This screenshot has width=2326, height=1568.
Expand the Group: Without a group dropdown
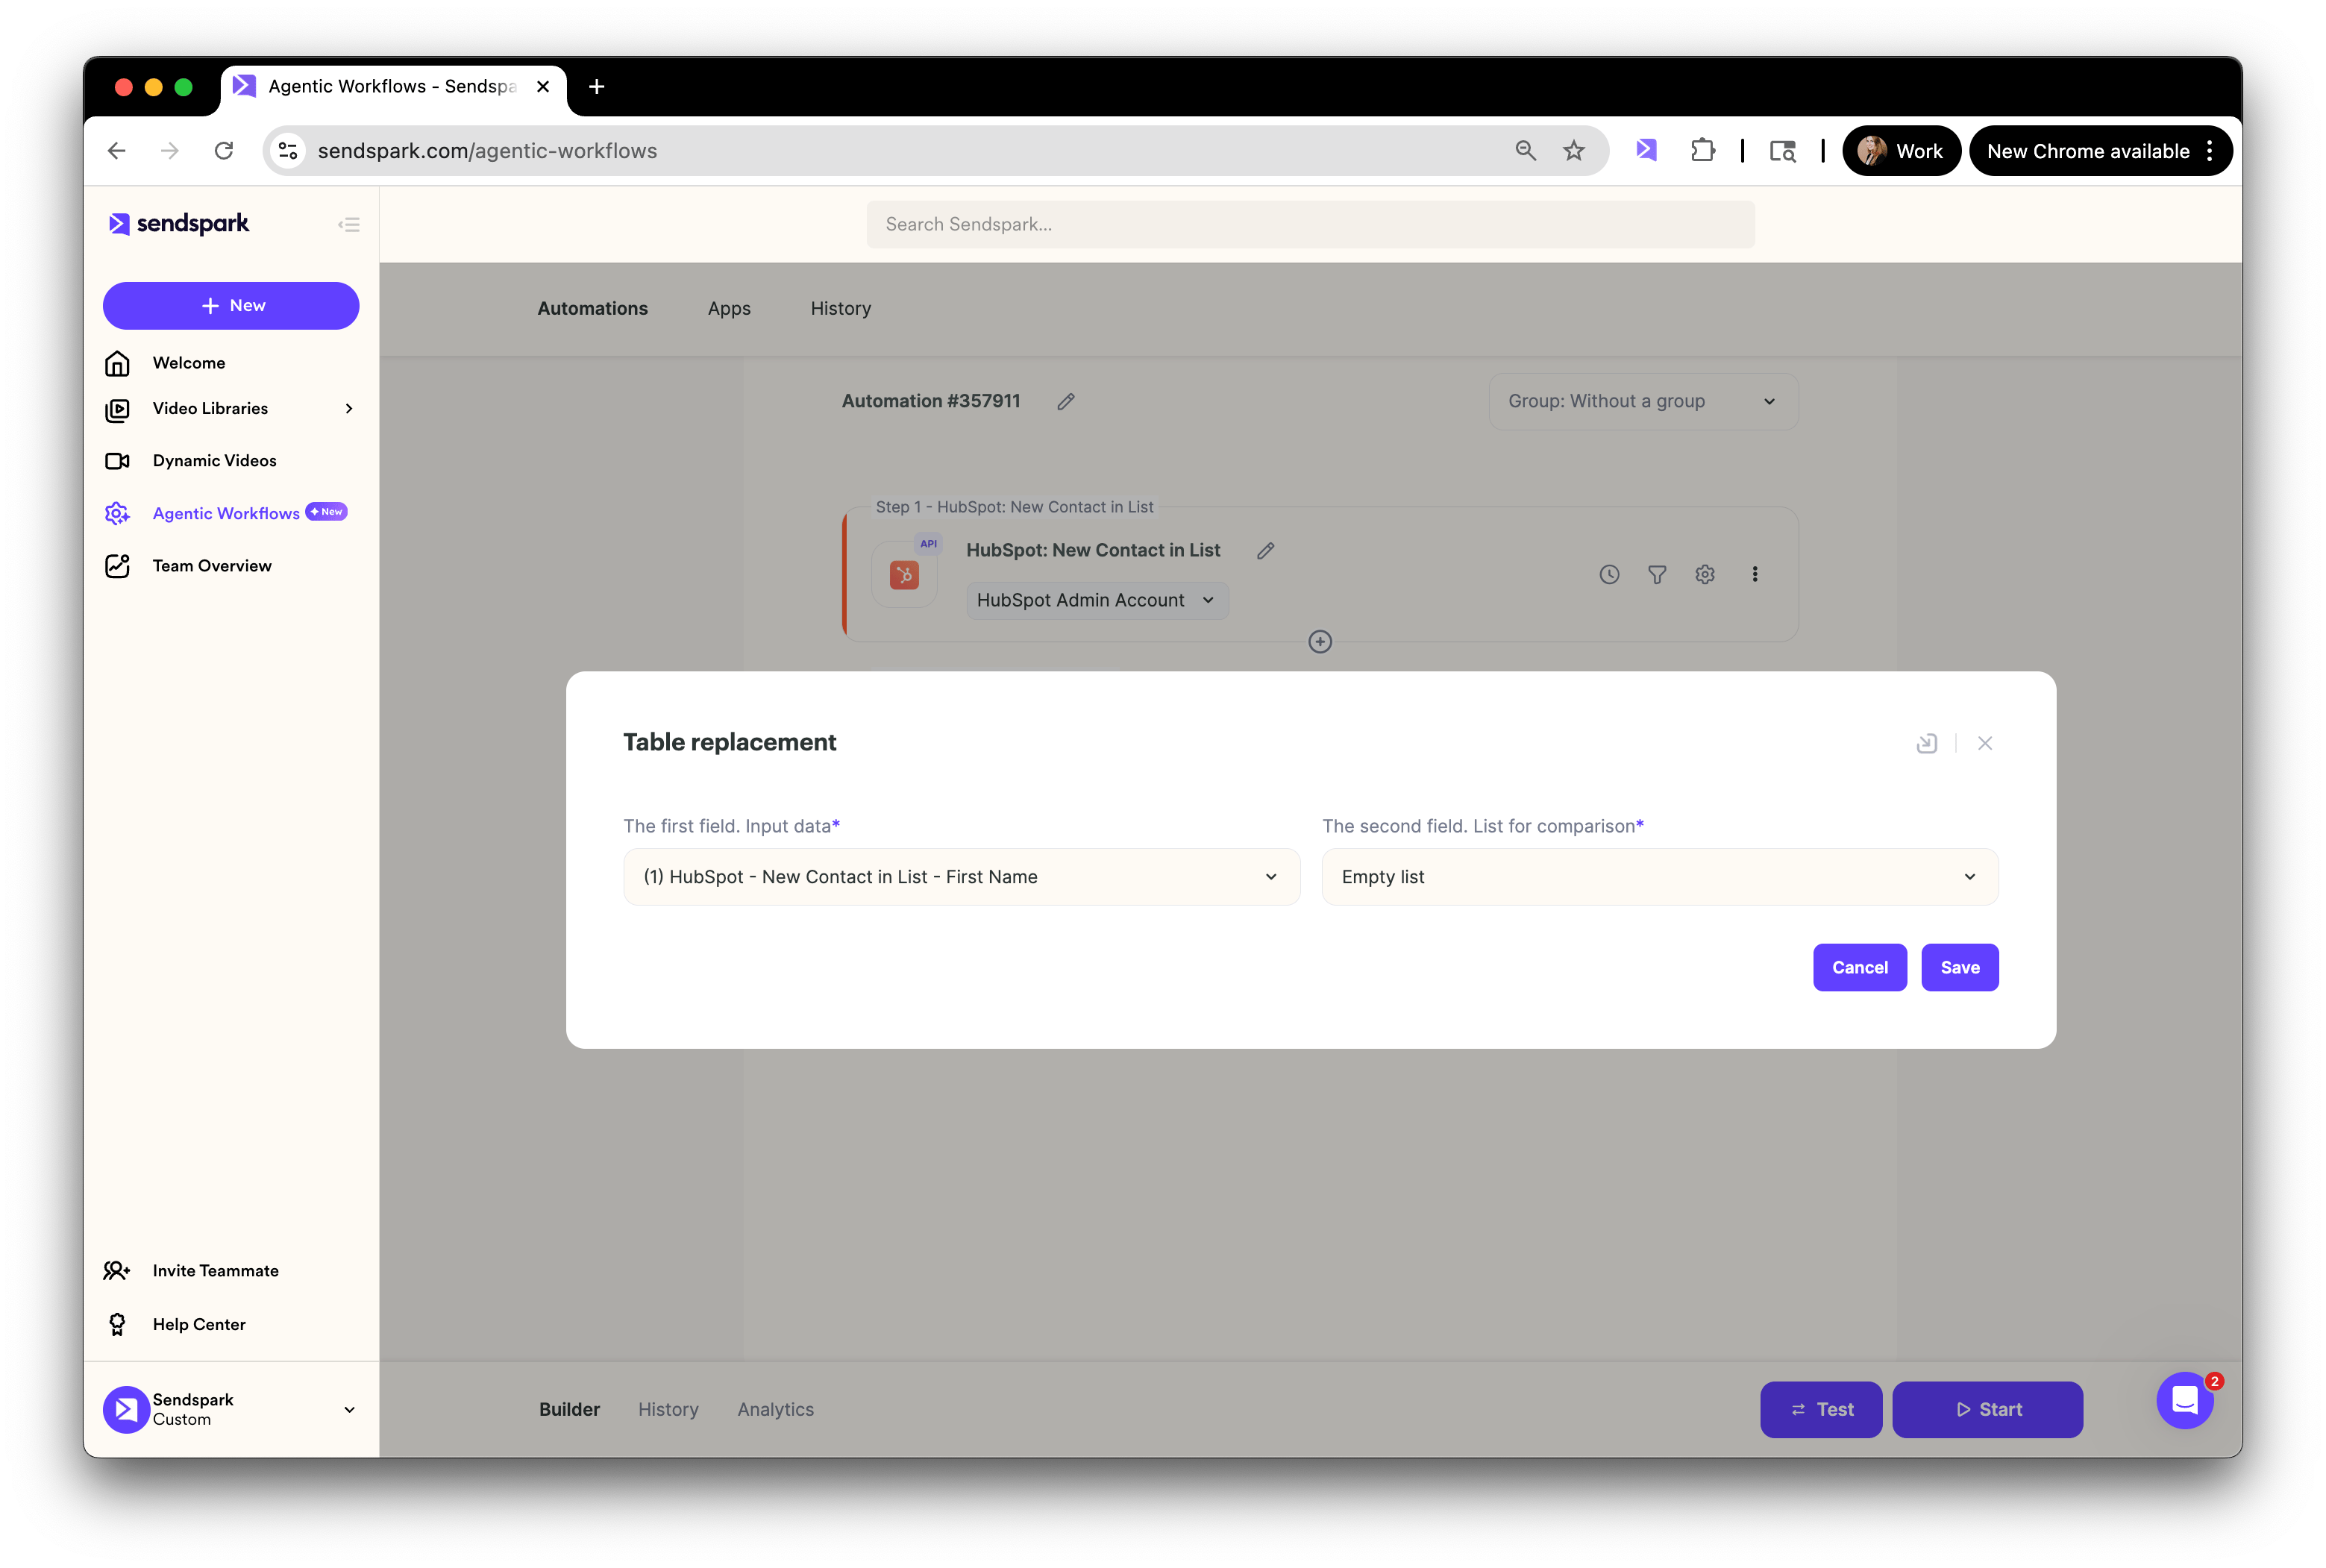(1643, 401)
